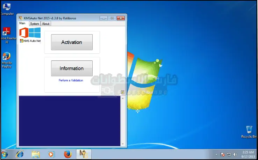This screenshot has width=258, height=160.
Task: Show hidden system tray icons
Action: [x=217, y=154]
